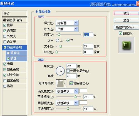139x116 pixels.
Task: Click the 角度 angle field showing -37
Action: tap(71, 66)
